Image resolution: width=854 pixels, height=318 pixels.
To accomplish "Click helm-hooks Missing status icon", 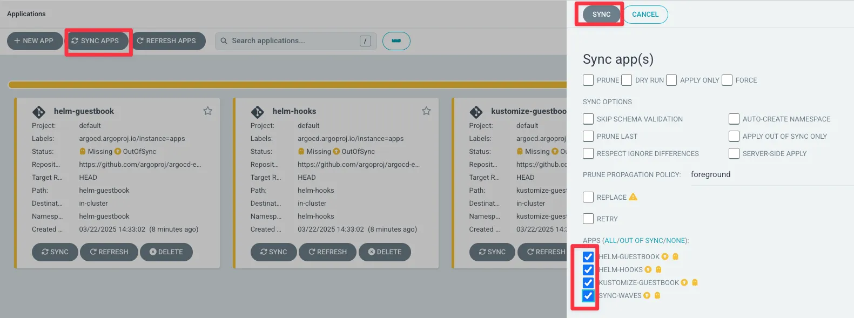I will 301,152.
